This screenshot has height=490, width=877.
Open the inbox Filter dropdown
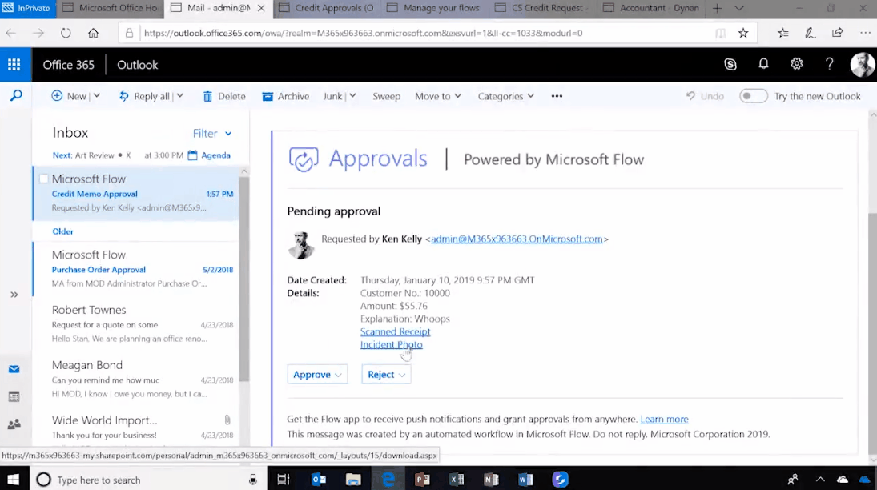[x=212, y=133]
